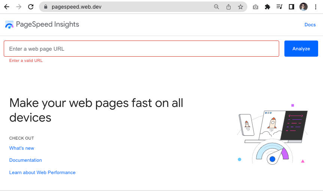Open the media controls playlist icon

coord(279,7)
